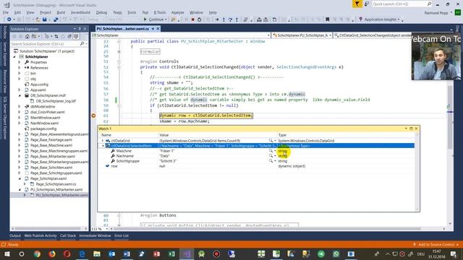Expand the Properties node in Solution Explorer
463x260 pixels.
tap(20, 62)
